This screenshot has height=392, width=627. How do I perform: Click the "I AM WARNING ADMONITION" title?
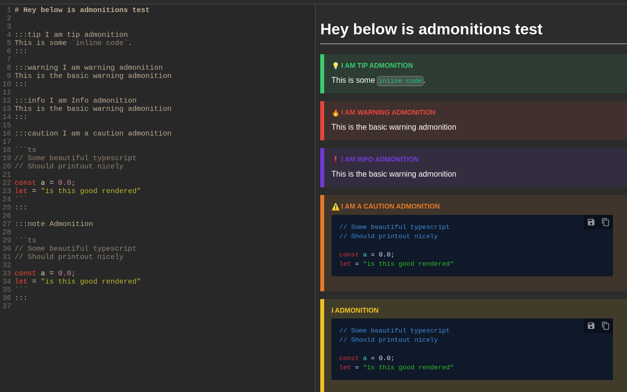click(388, 112)
